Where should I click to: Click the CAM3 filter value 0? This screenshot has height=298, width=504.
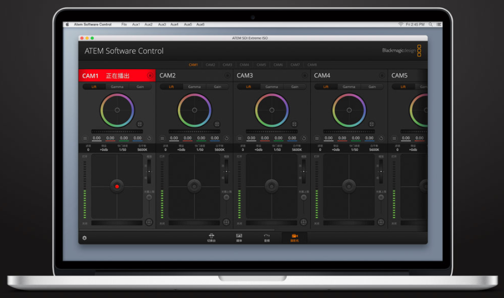[x=242, y=150]
